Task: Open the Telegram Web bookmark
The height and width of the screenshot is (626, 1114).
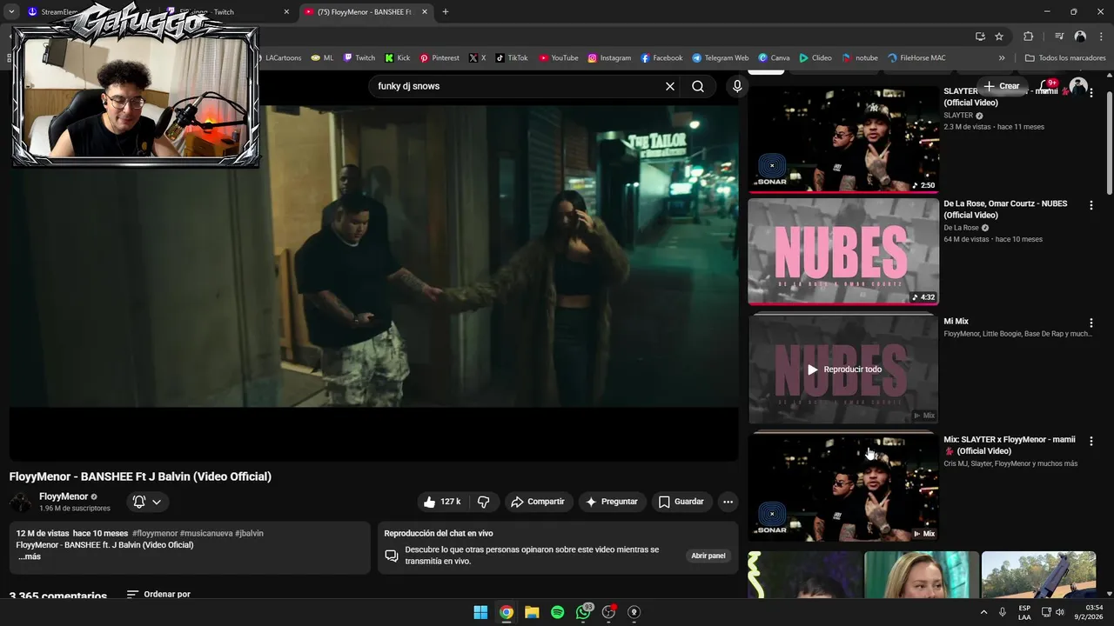Action: coord(721,58)
